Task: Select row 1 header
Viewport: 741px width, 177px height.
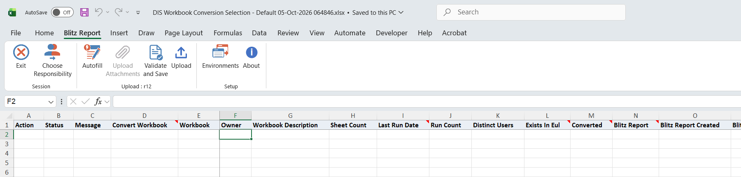Action: (x=7, y=125)
